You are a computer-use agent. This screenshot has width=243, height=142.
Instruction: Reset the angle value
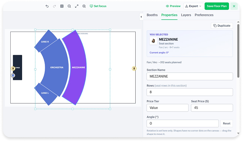point(226,123)
